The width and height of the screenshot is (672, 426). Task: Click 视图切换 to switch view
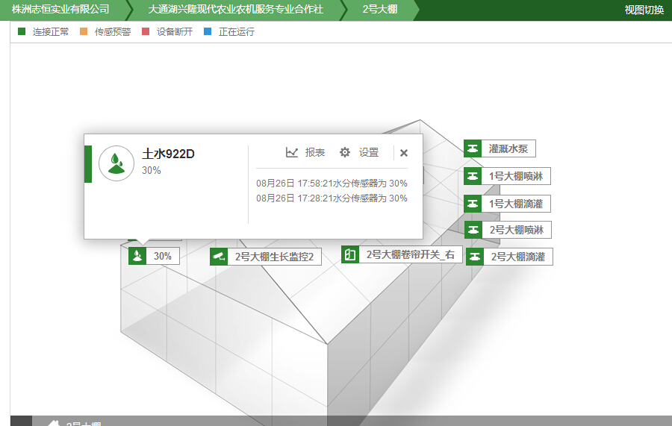point(644,10)
